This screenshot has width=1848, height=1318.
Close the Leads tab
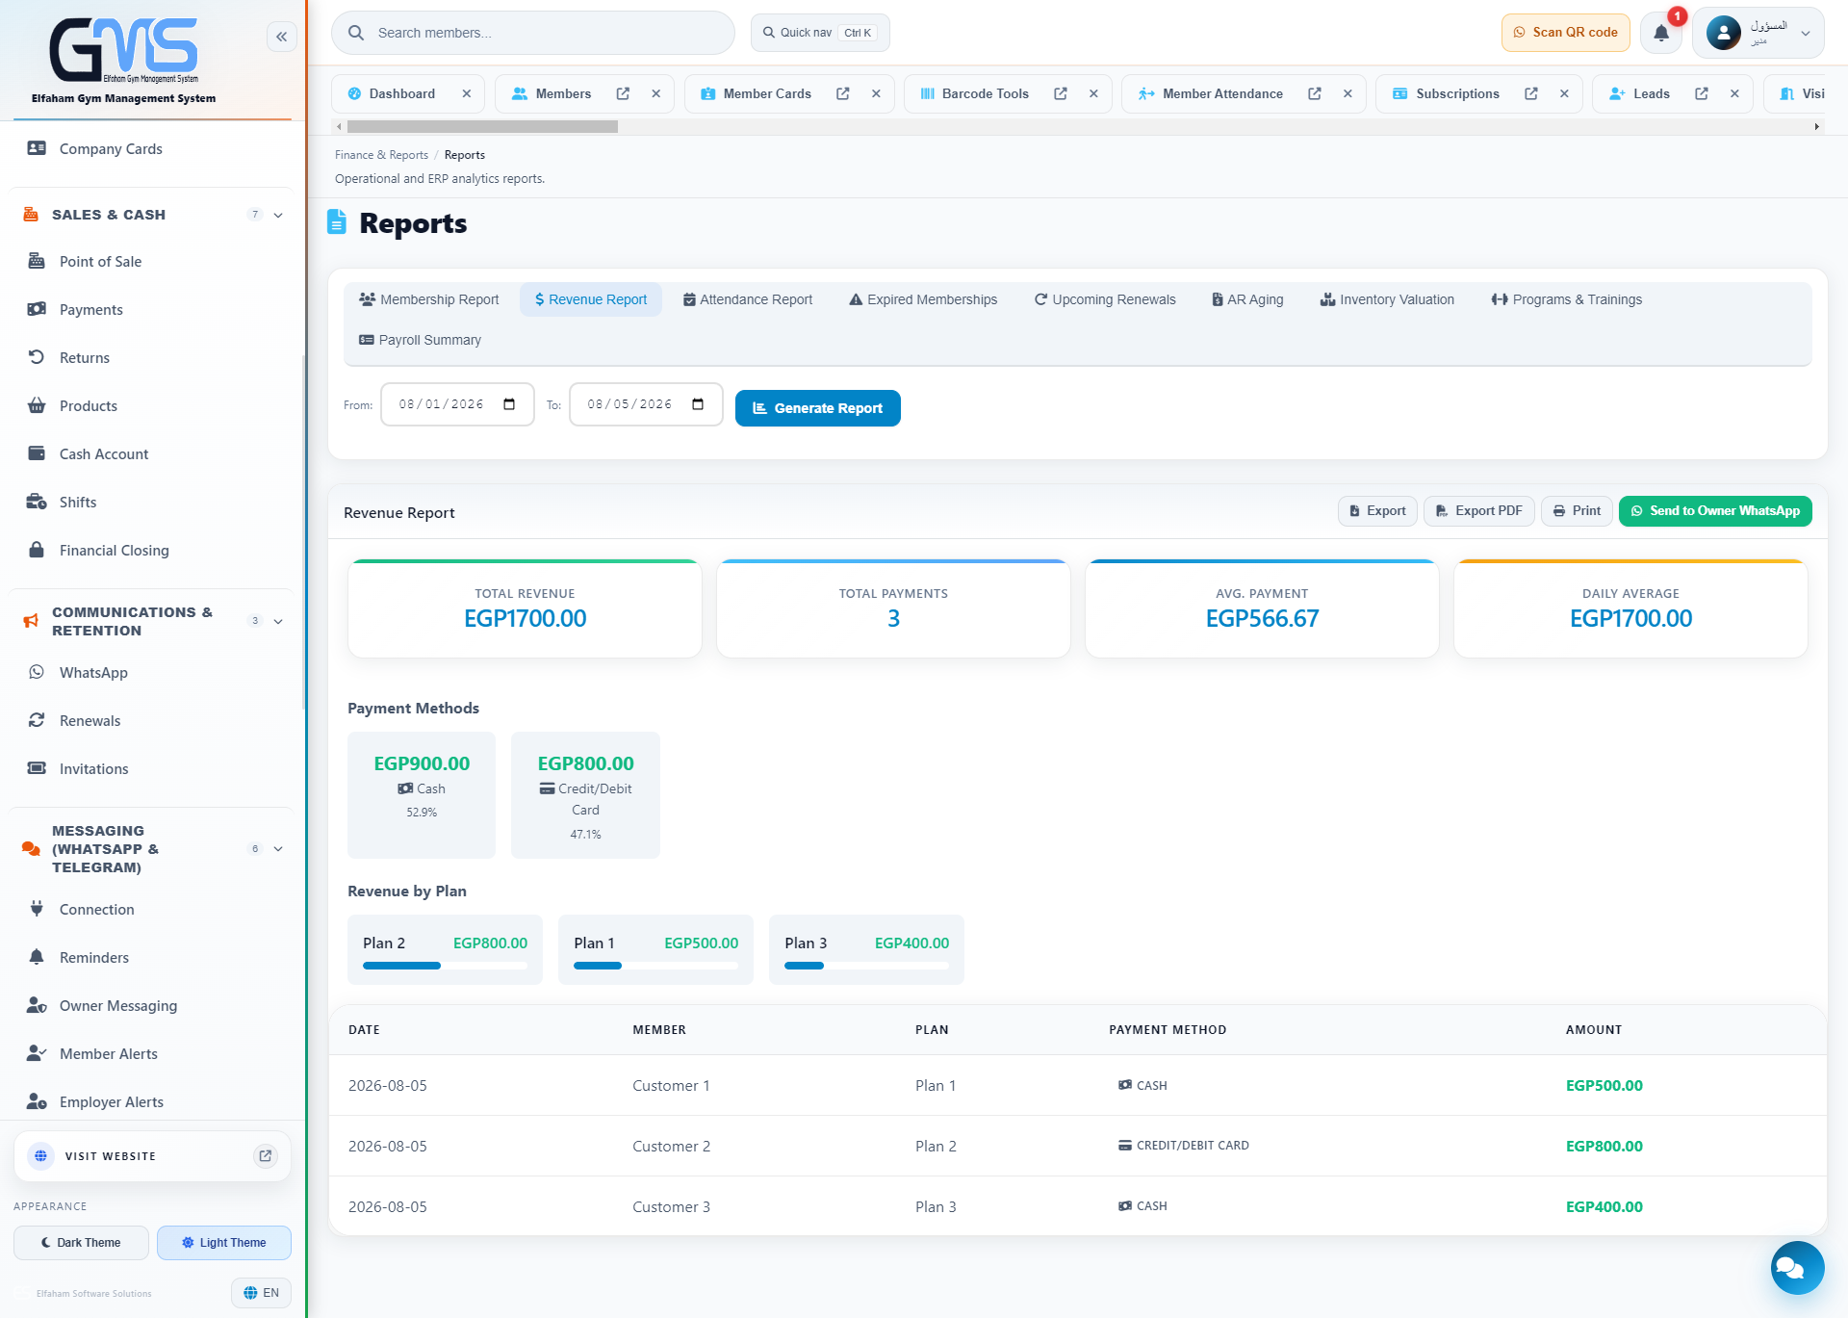coord(1734,93)
